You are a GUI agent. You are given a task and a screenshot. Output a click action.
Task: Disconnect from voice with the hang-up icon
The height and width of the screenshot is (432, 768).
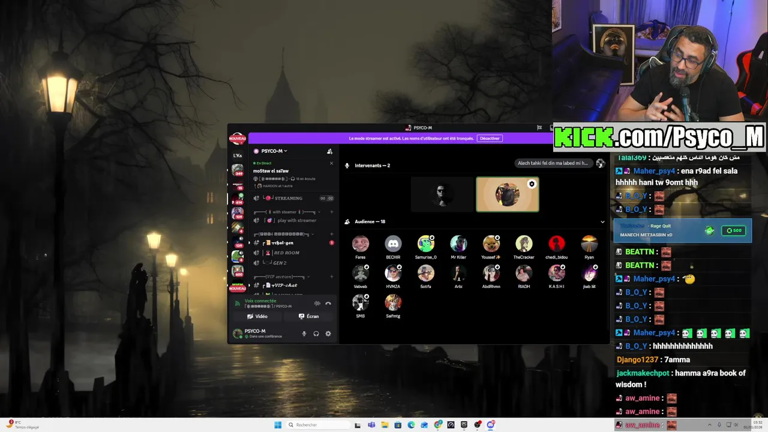point(328,304)
